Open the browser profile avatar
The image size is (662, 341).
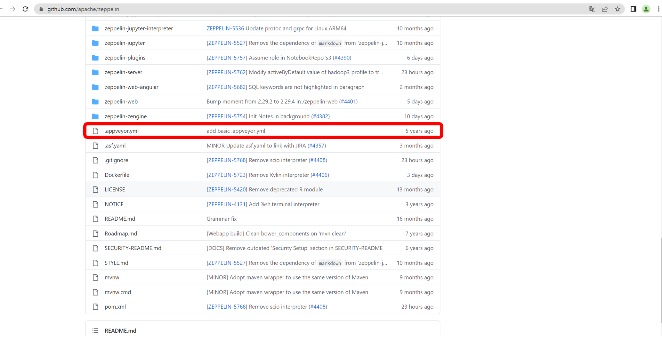tap(646, 9)
